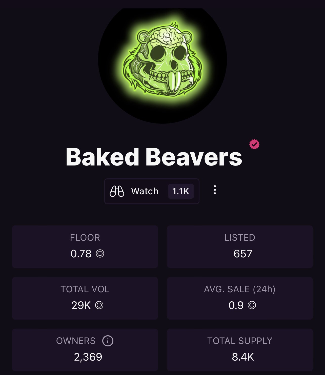Toggle the Watch button for this collection
The width and height of the screenshot is (325, 375).
152,191
